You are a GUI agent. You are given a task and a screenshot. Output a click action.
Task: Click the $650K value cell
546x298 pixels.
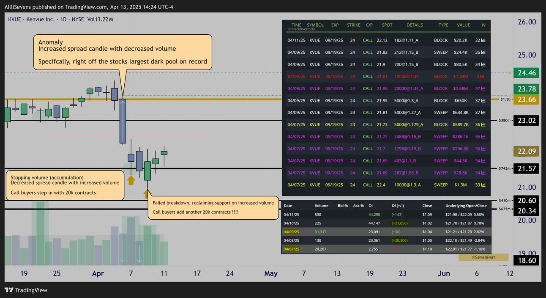tap(460, 101)
